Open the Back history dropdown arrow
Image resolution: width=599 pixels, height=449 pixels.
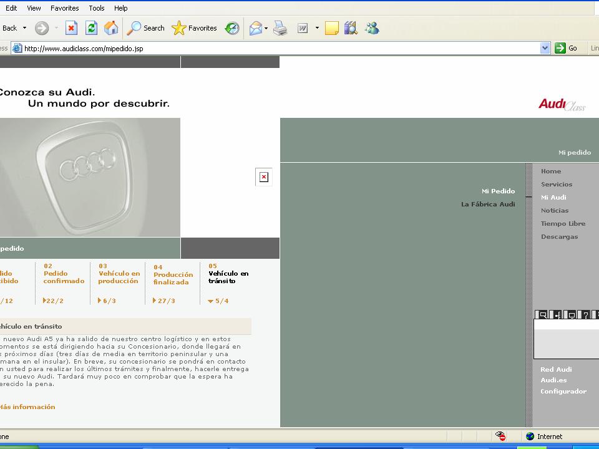[x=25, y=28]
